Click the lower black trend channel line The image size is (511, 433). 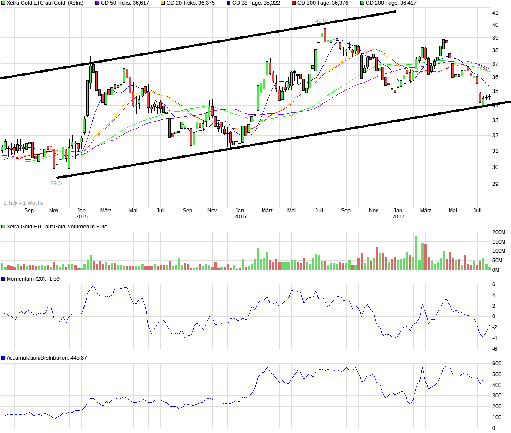(284, 140)
